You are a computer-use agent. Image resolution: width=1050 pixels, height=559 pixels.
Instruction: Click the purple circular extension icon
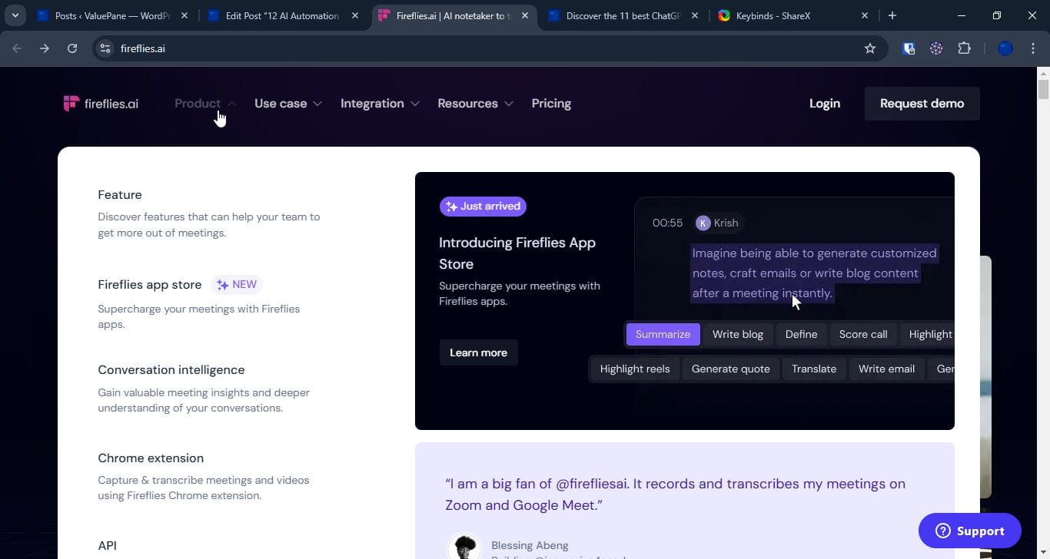pos(936,48)
